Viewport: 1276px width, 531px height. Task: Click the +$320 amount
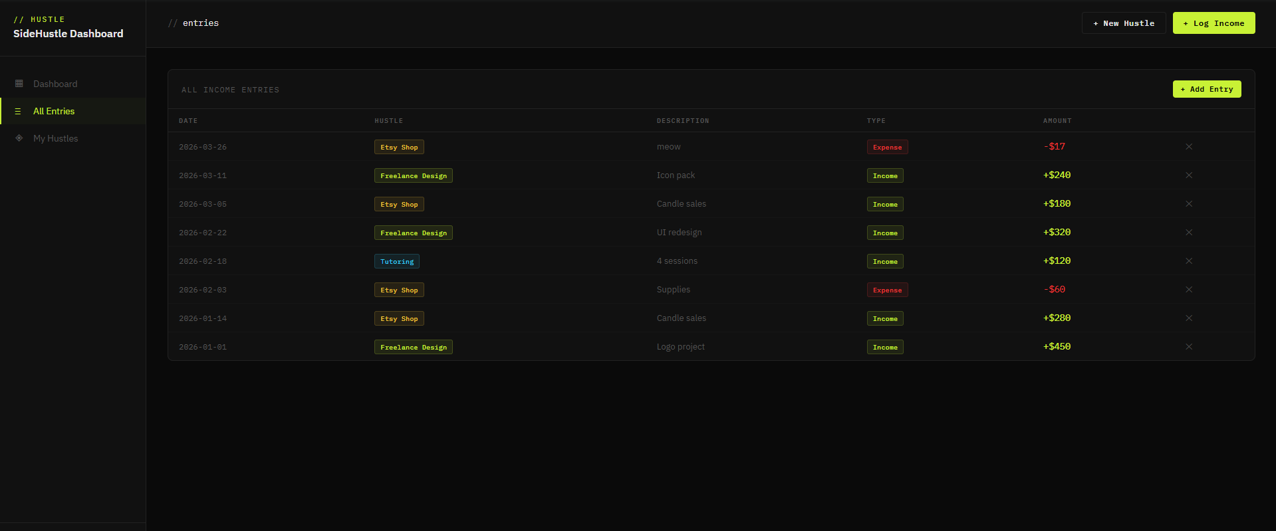(1057, 232)
